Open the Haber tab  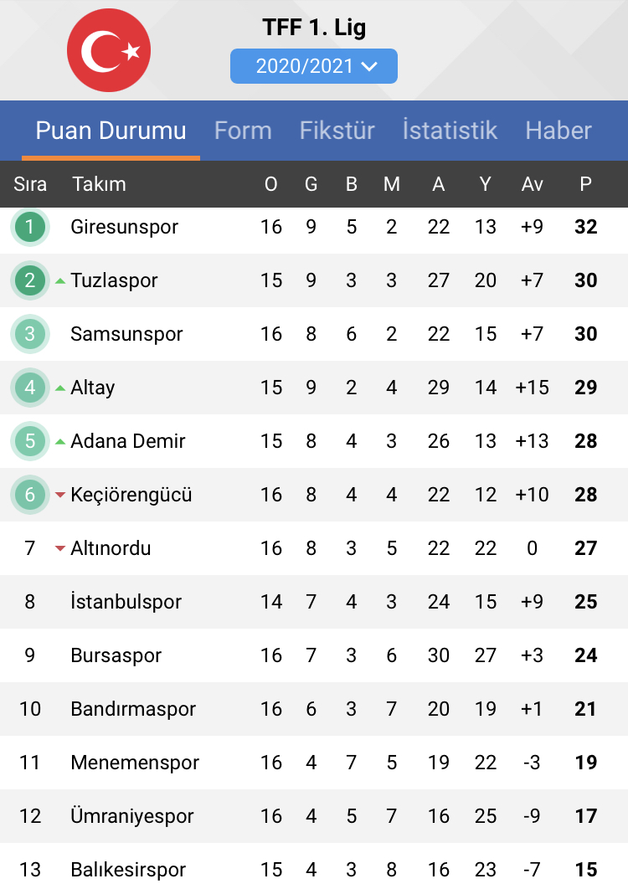pos(559,131)
